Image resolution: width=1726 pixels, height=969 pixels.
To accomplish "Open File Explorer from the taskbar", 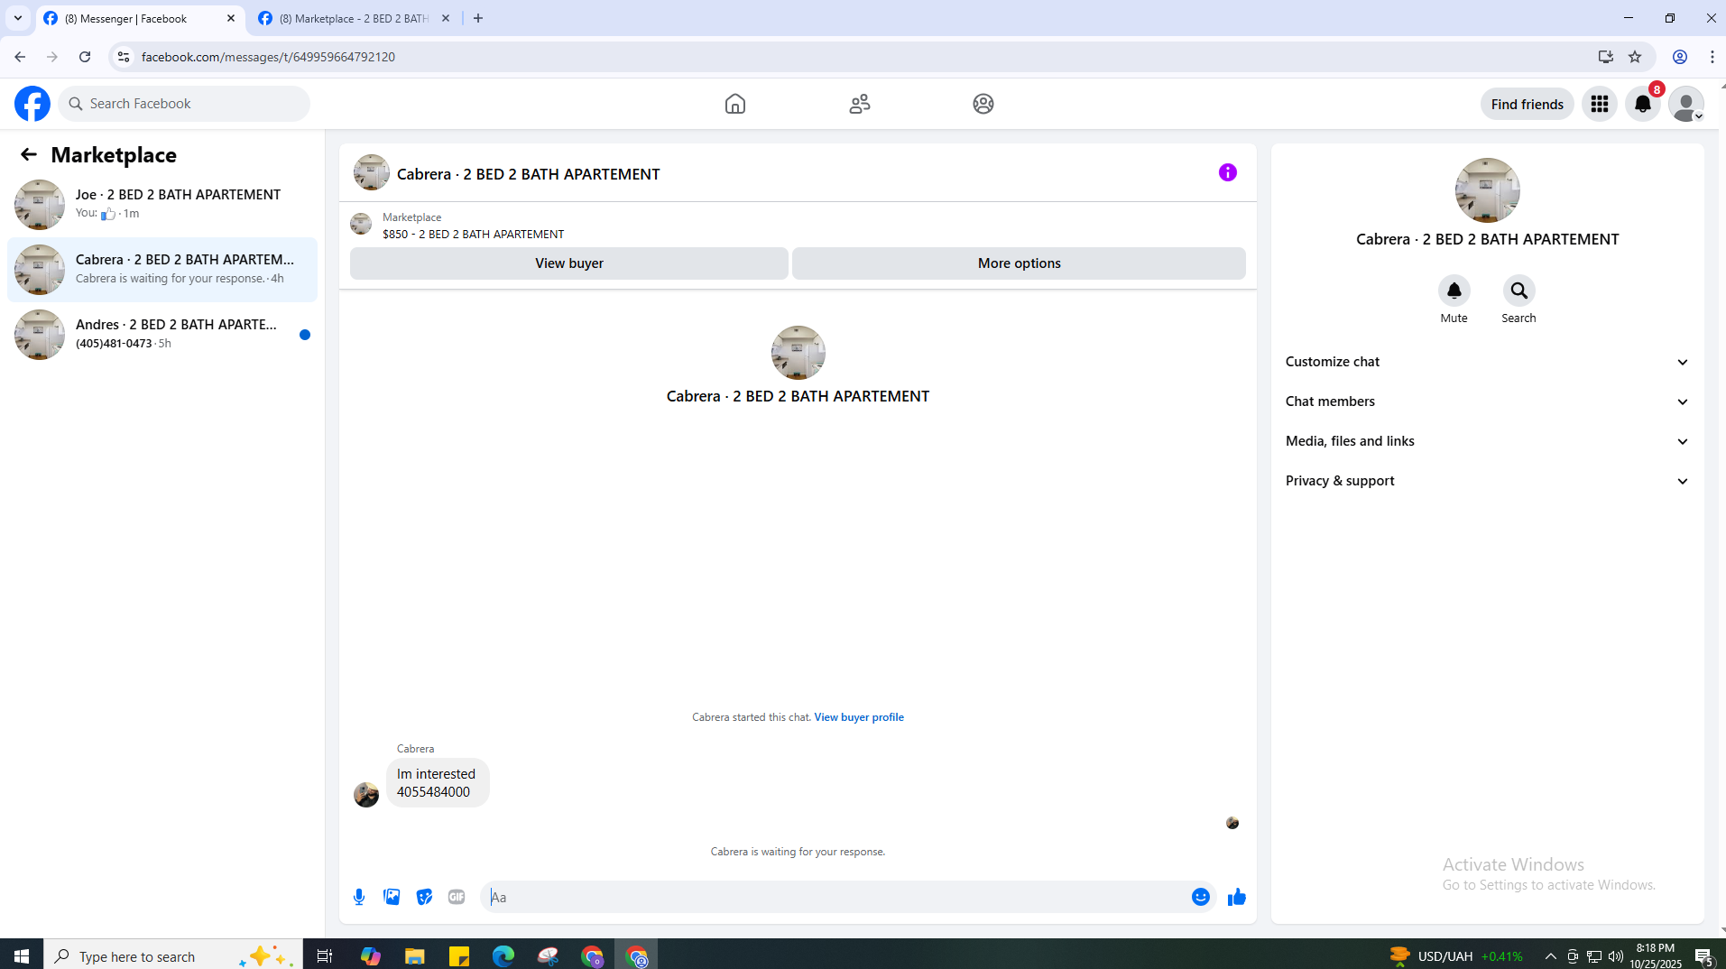I will point(415,956).
